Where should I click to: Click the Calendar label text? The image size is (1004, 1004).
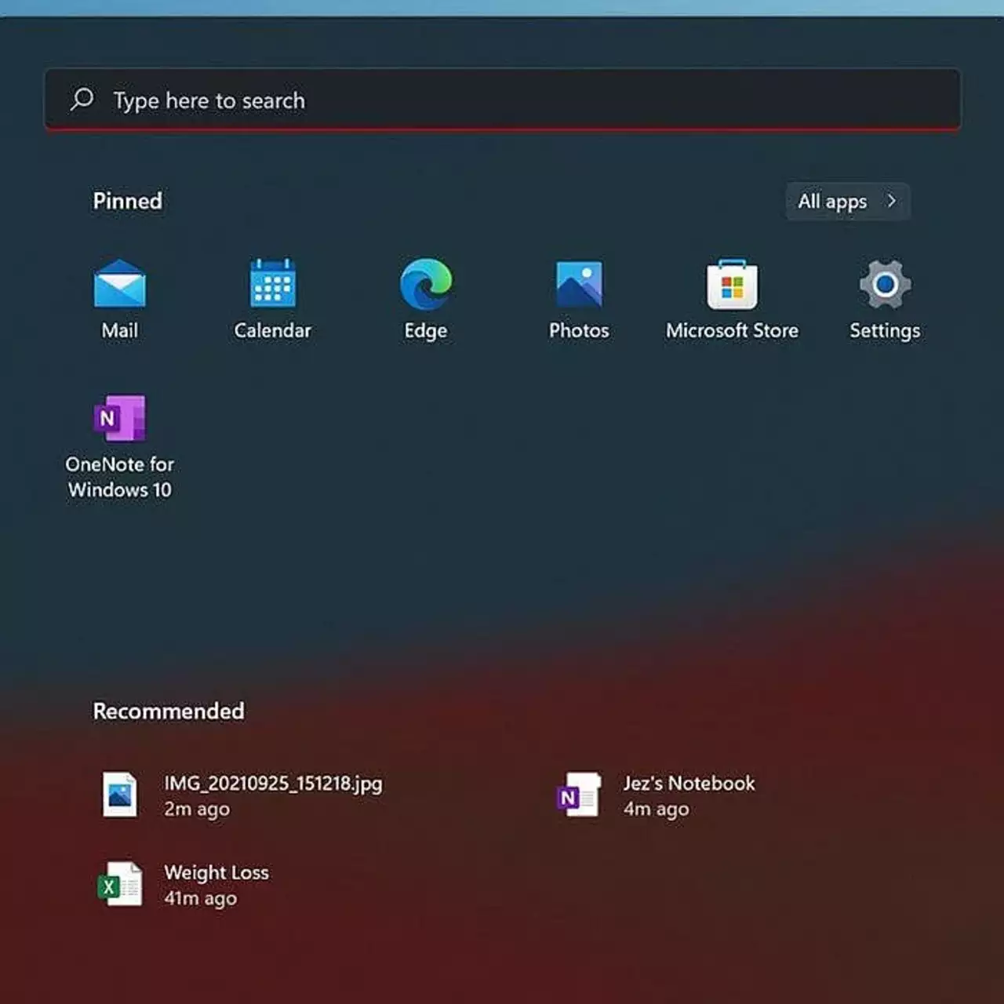(x=272, y=330)
